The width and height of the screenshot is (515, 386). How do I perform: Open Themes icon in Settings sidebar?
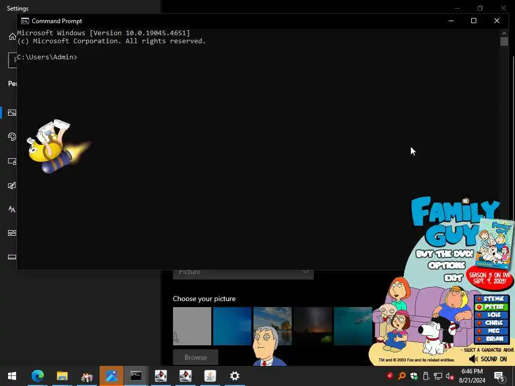tap(12, 185)
